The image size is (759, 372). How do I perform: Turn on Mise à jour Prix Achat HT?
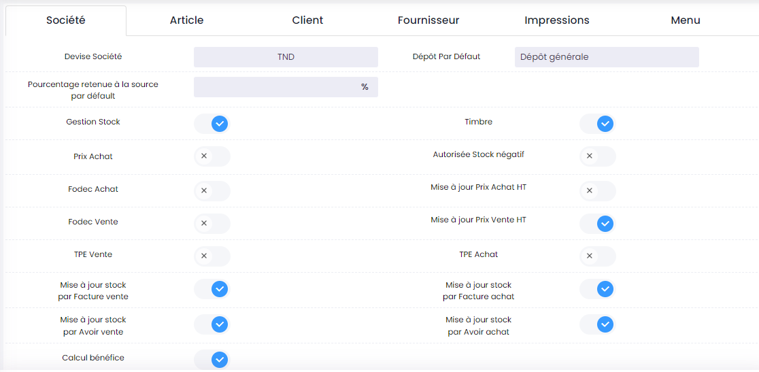click(x=598, y=190)
